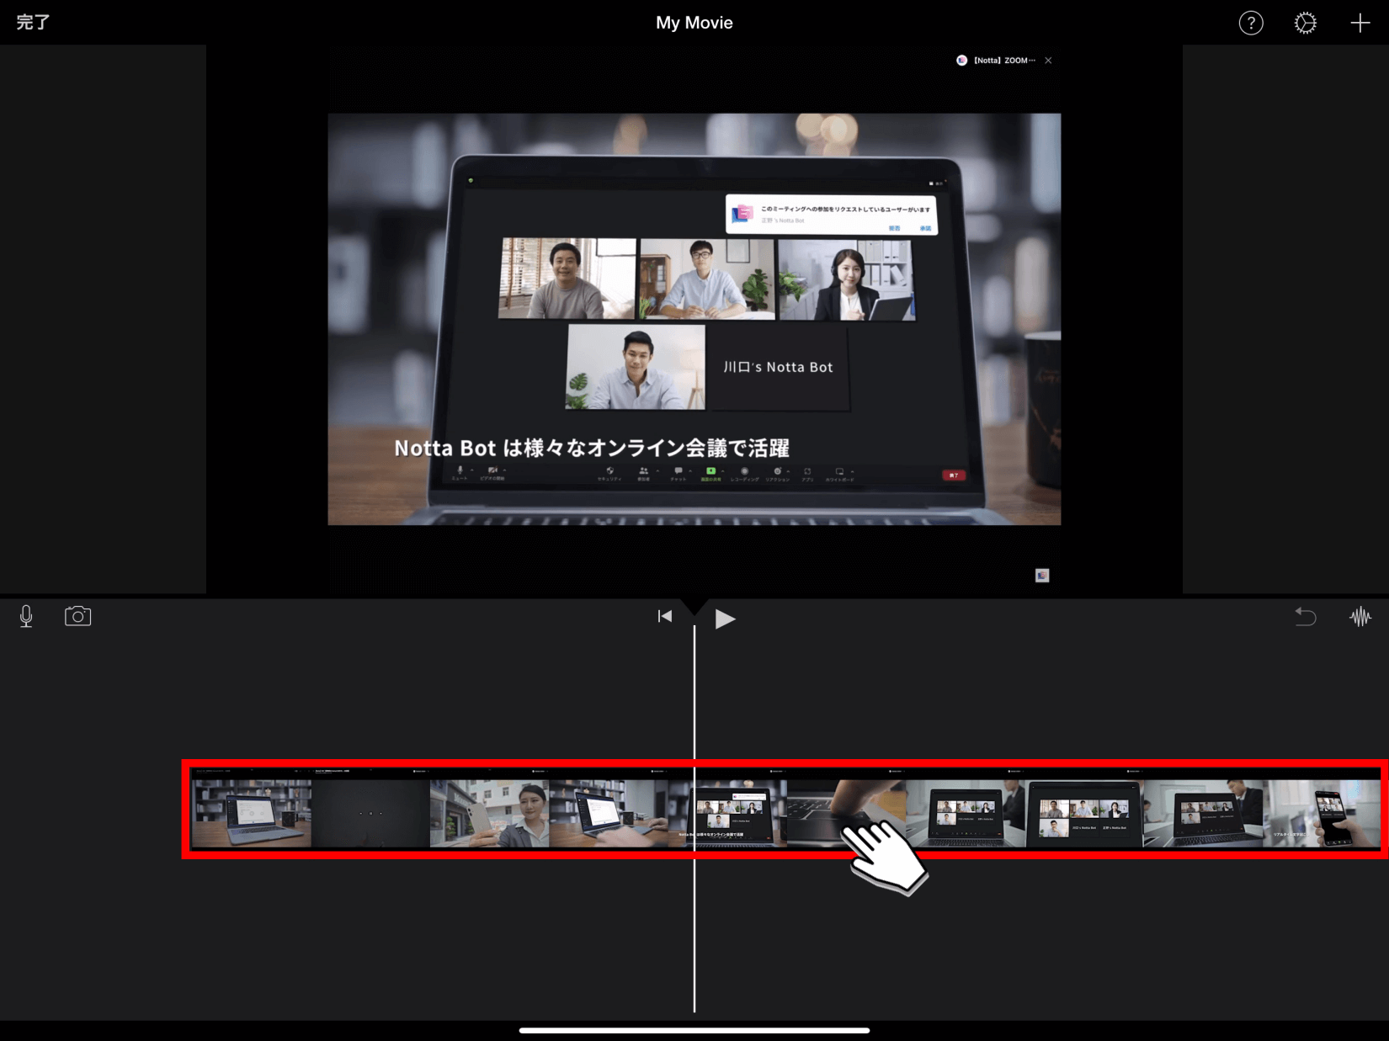Open the camera capture icon

pyautogui.click(x=77, y=616)
